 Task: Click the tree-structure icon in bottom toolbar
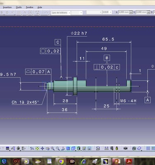point(13,148)
